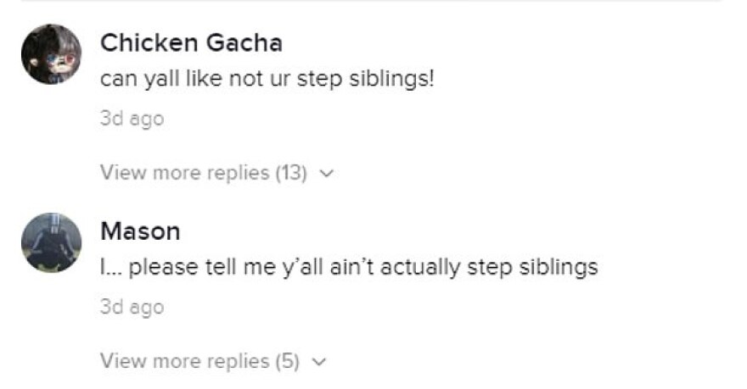Viewport: 747px width, 389px height.
Task: Click the timestamp under Chicken Gacha's comment
Action: tap(132, 119)
